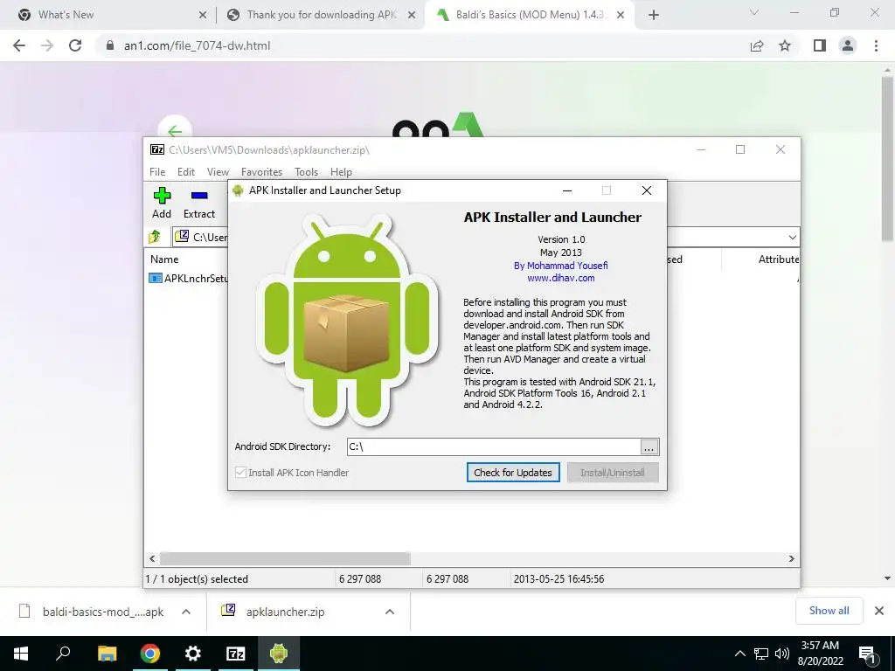Close the downloads bar

pyautogui.click(x=879, y=611)
